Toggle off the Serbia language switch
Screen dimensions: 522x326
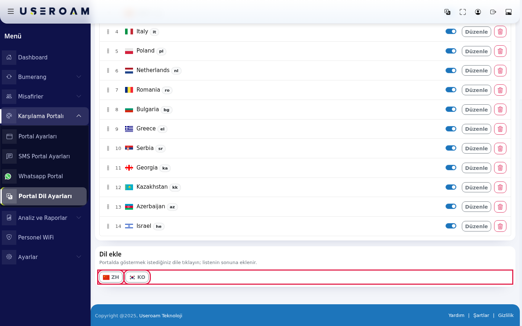(451, 148)
